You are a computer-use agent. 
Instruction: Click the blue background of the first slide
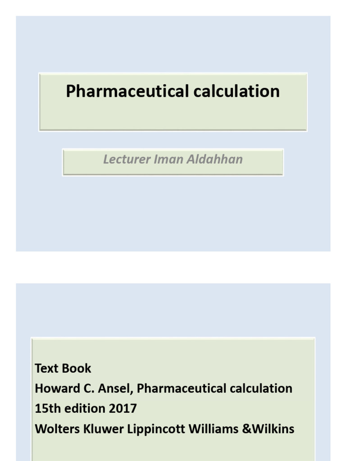pos(173,216)
